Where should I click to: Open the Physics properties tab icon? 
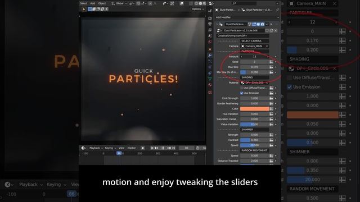point(210,67)
